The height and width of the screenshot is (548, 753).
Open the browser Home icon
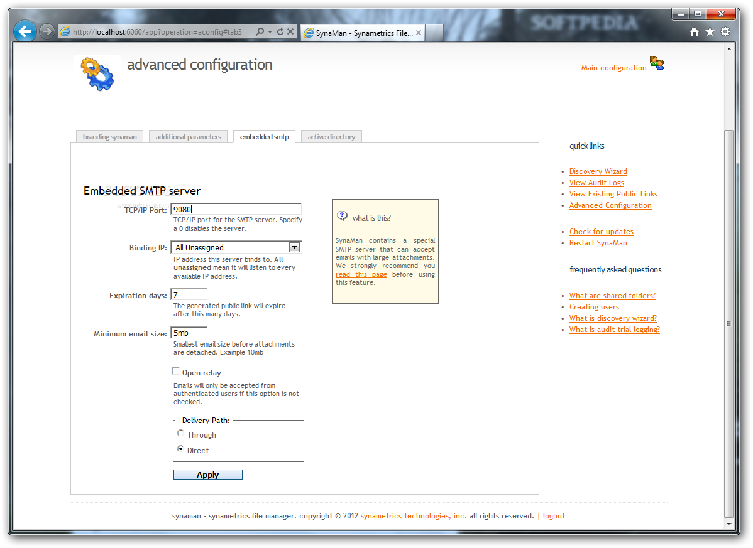(x=695, y=31)
